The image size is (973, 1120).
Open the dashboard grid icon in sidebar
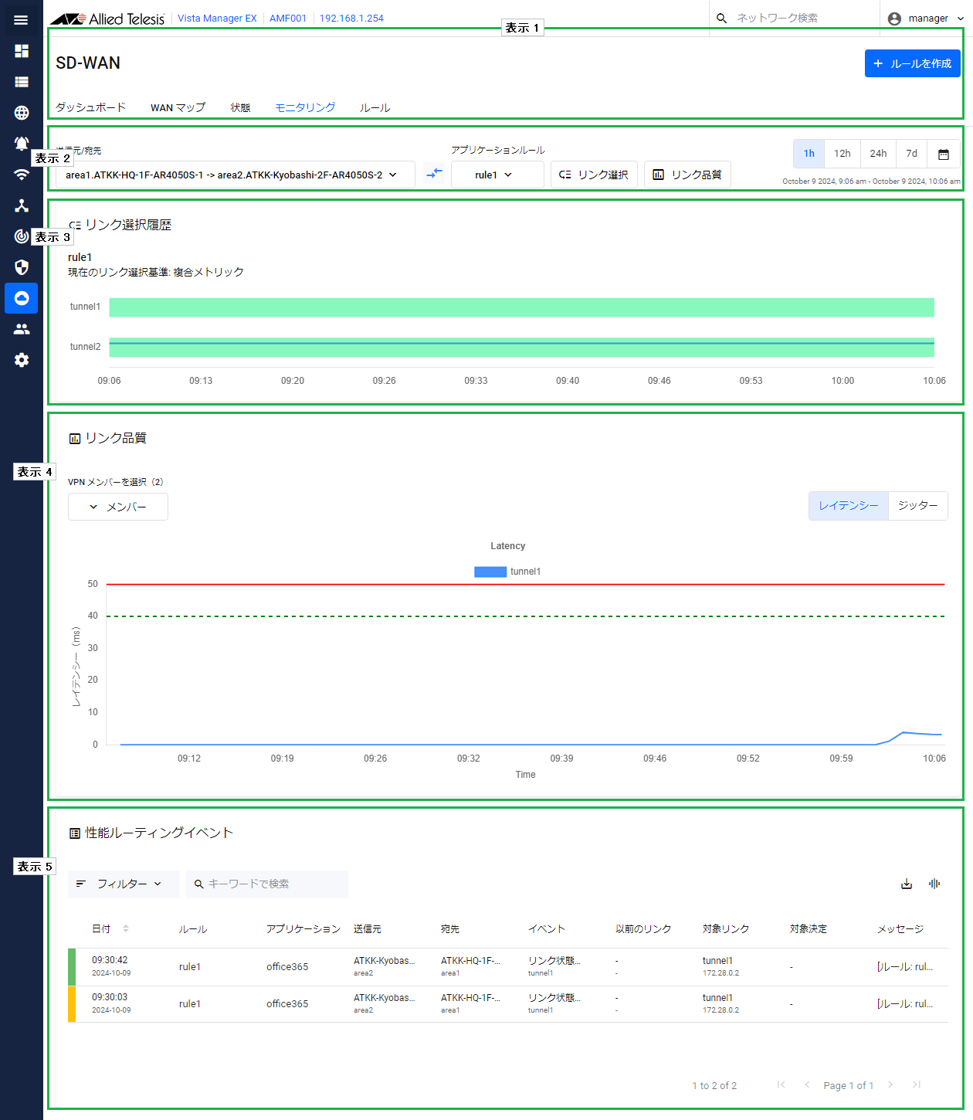tap(22, 51)
